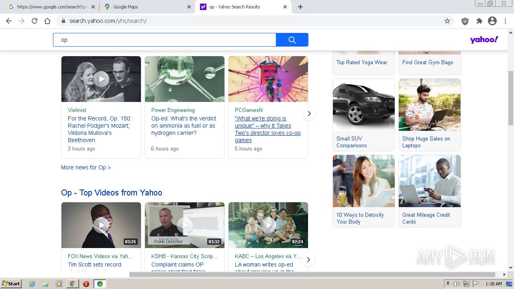Click the scroll down arrow
Screen dimensions: 514x289
click(511, 268)
